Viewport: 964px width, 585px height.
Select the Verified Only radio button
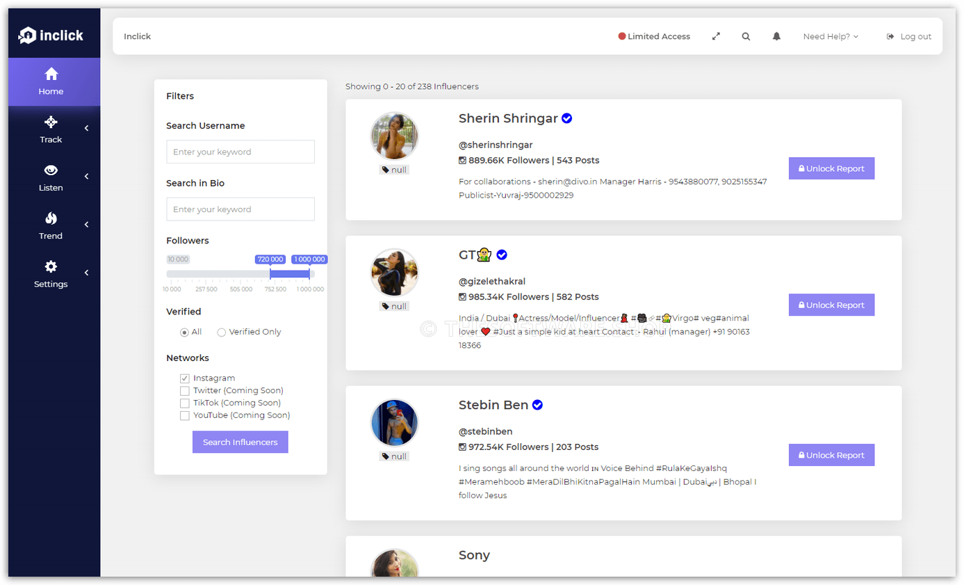click(x=221, y=332)
